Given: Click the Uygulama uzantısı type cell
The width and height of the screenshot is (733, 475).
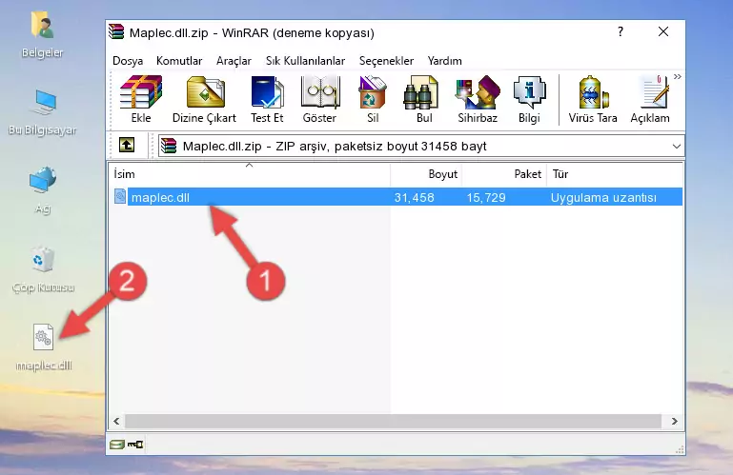Looking at the screenshot, I should click(x=603, y=198).
